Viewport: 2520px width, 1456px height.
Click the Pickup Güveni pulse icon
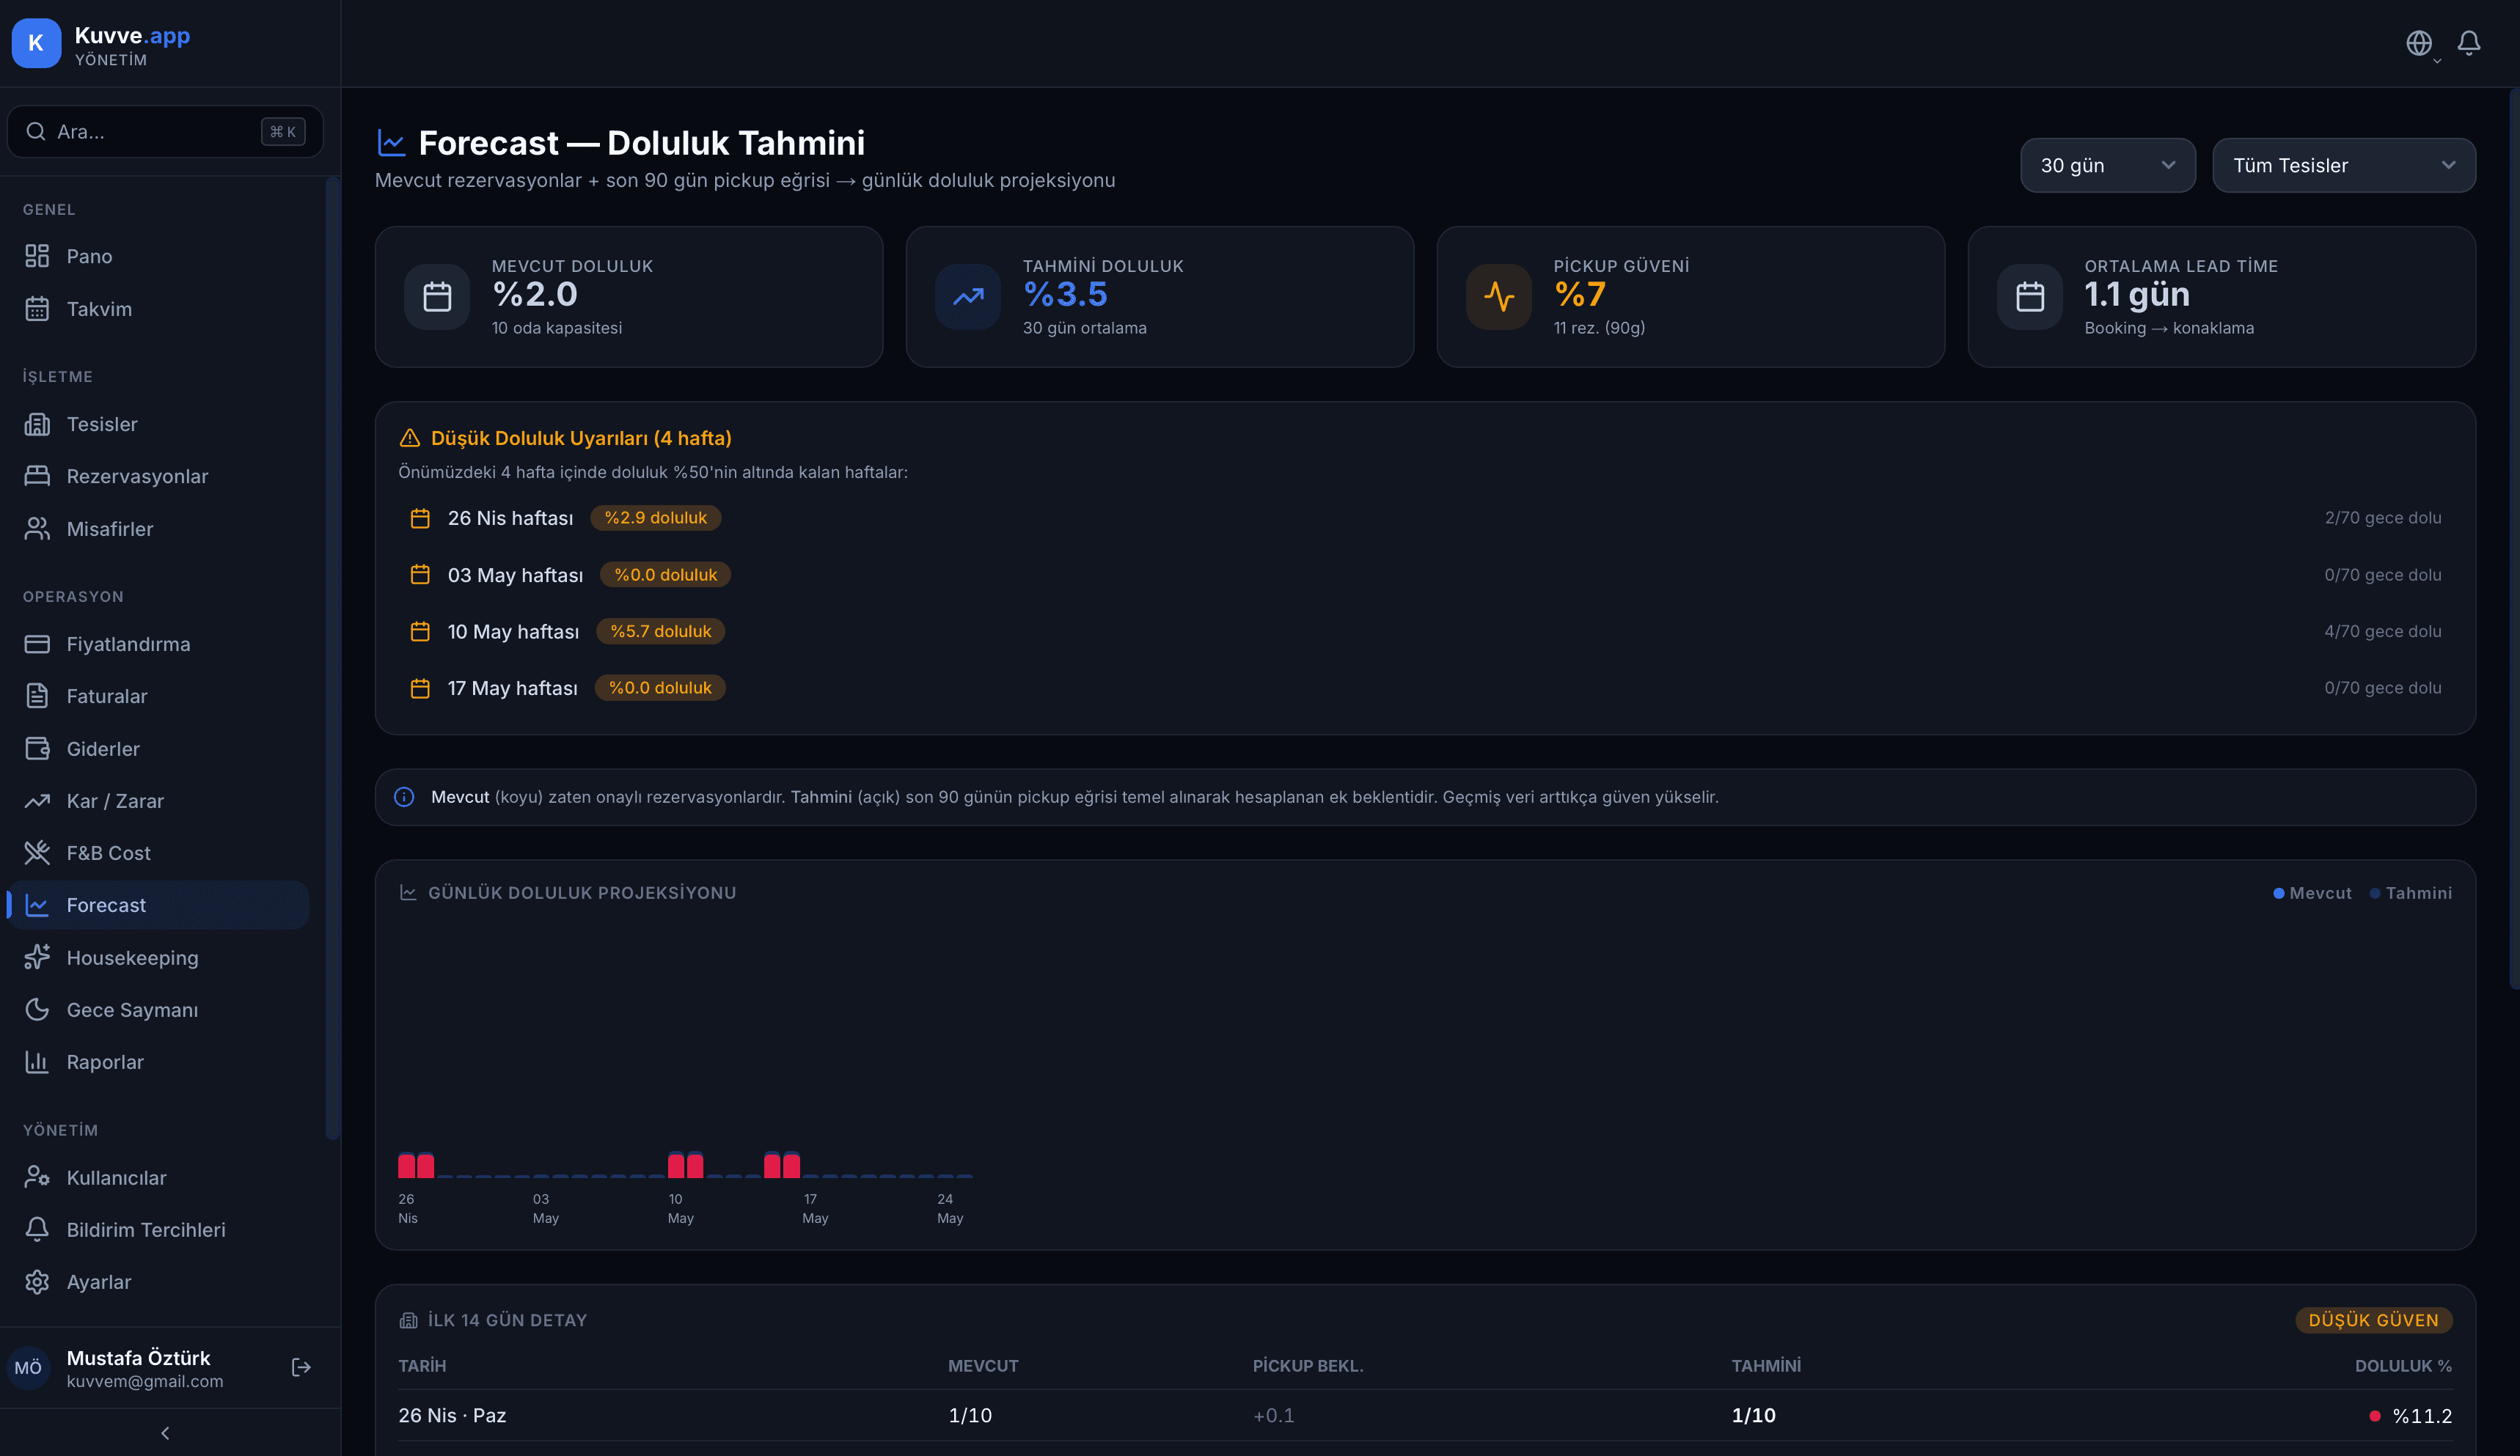click(x=1499, y=297)
